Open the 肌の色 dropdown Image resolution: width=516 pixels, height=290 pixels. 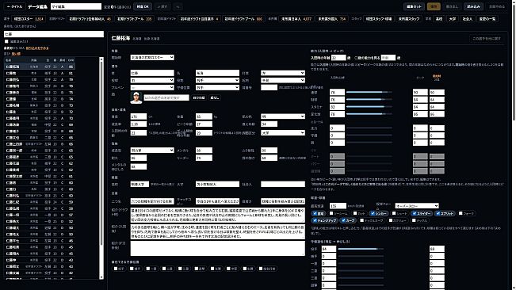coord(283,116)
